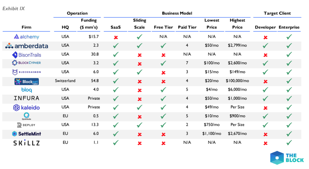Select the Blockdaemon logo

(x=26, y=72)
